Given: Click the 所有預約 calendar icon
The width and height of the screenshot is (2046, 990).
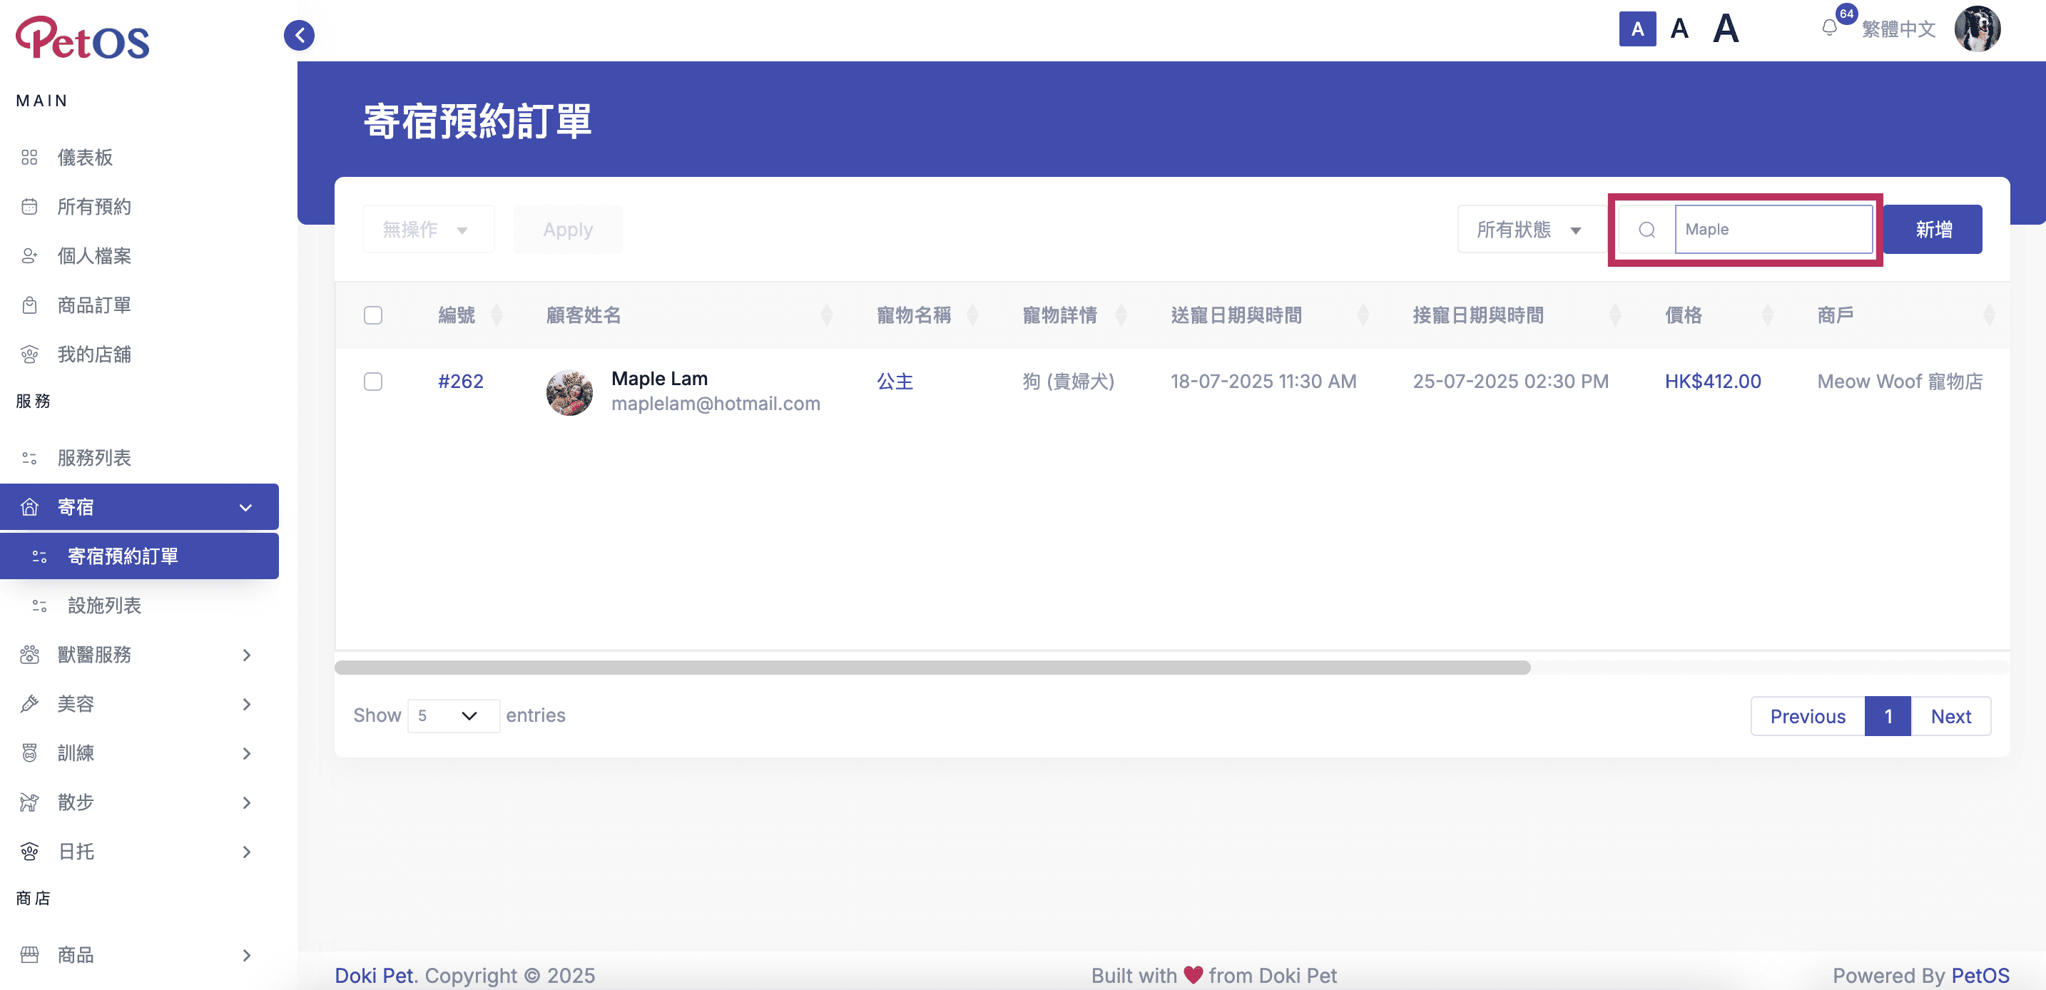Looking at the screenshot, I should click(29, 206).
